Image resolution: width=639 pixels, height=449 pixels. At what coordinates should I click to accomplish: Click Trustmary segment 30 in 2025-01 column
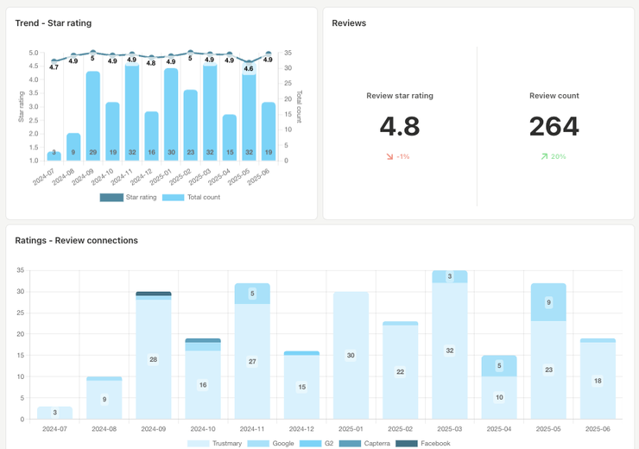(x=351, y=355)
